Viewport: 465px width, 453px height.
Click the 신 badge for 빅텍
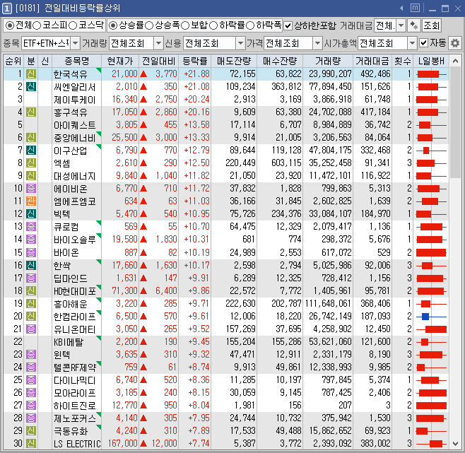[31, 214]
